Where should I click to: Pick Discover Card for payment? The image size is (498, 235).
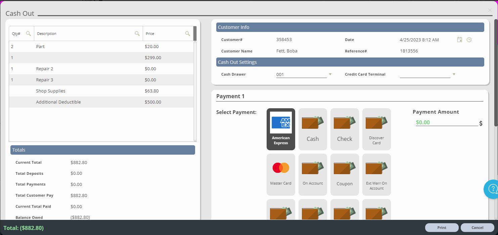click(x=376, y=129)
